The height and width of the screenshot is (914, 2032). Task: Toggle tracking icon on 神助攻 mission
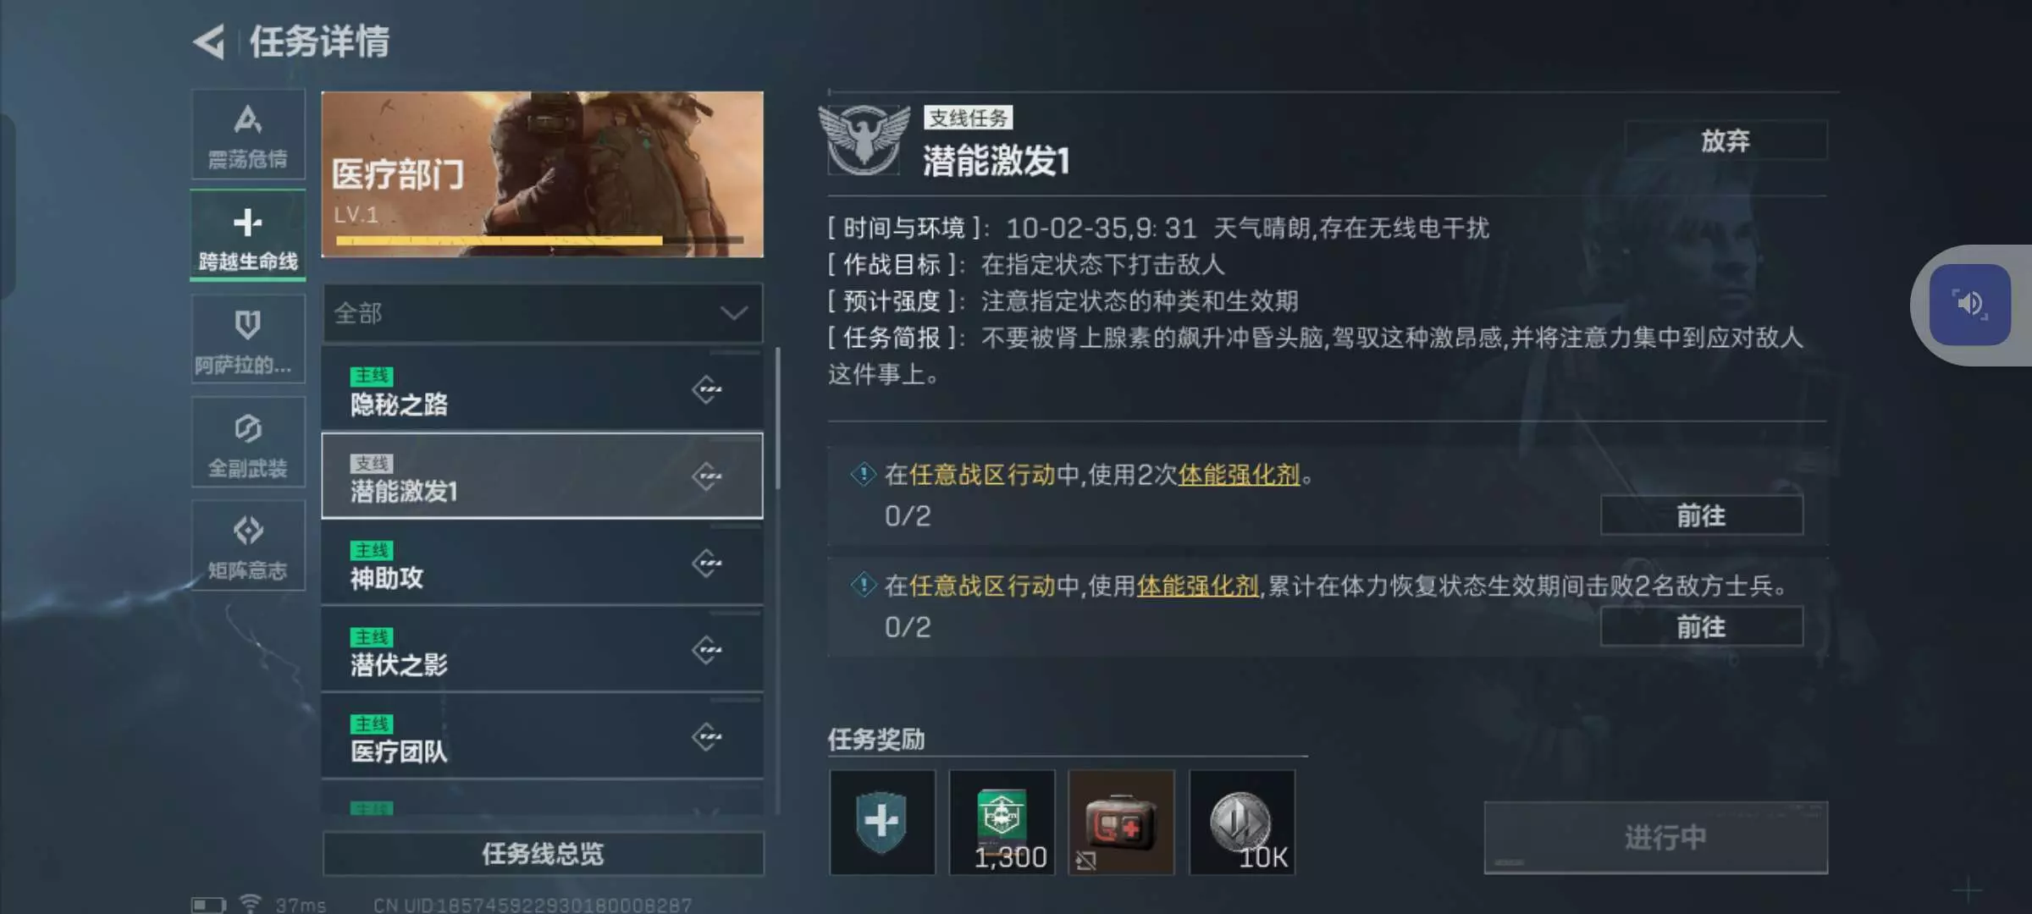tap(707, 563)
